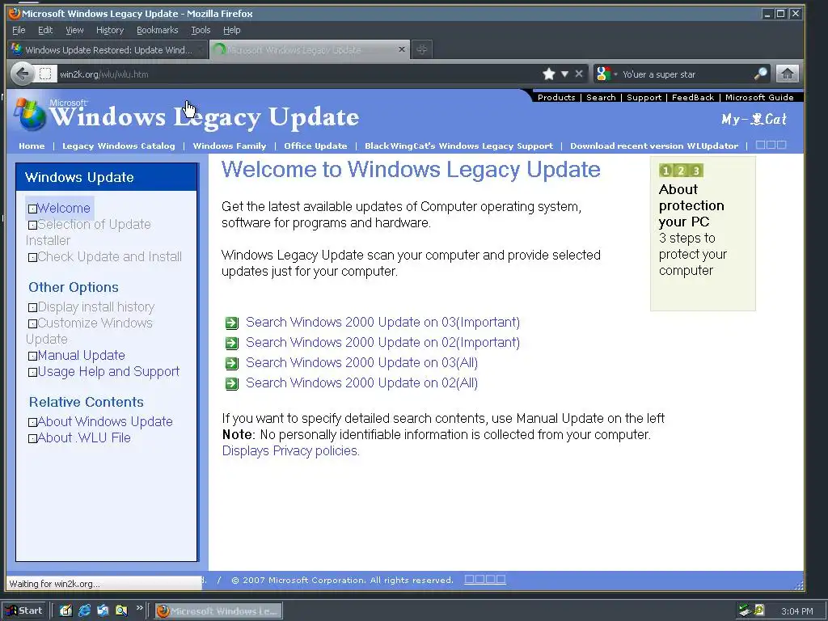This screenshot has width=828, height=621.
Task: Expand the Display install history box
Action: click(32, 308)
